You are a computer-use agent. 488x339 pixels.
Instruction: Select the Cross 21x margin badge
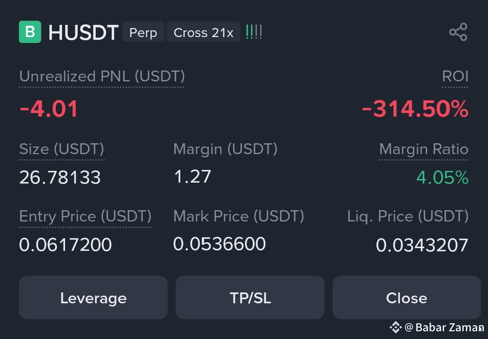click(x=203, y=32)
